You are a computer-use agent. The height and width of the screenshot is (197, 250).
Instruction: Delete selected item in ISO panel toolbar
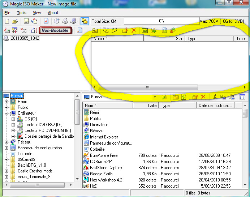134,30
